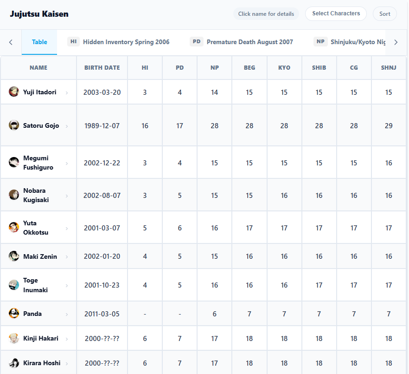Click the Select Characters button

click(336, 13)
